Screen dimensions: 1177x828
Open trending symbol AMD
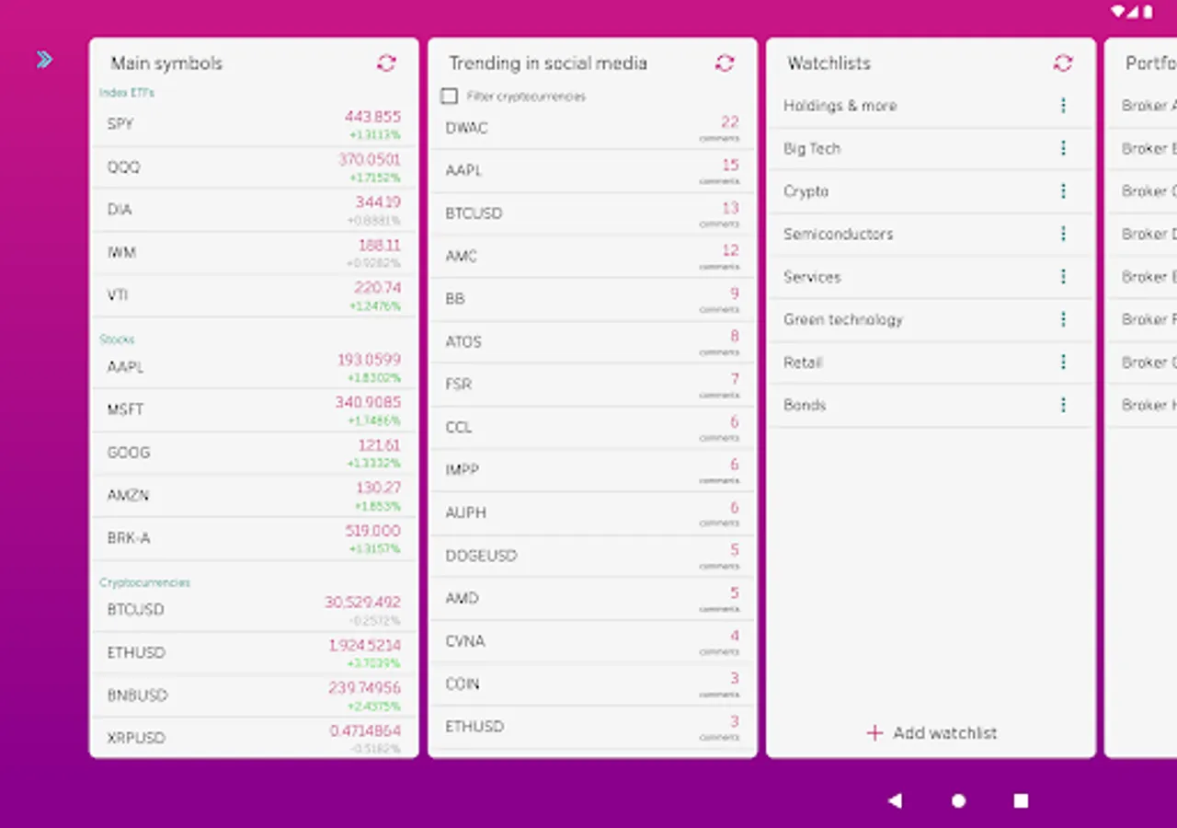(x=592, y=599)
